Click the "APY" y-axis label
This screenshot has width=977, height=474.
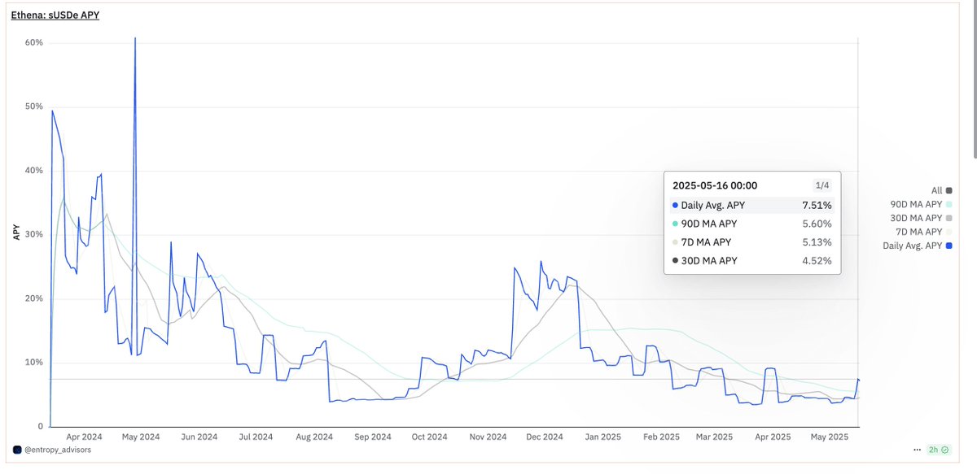16,232
